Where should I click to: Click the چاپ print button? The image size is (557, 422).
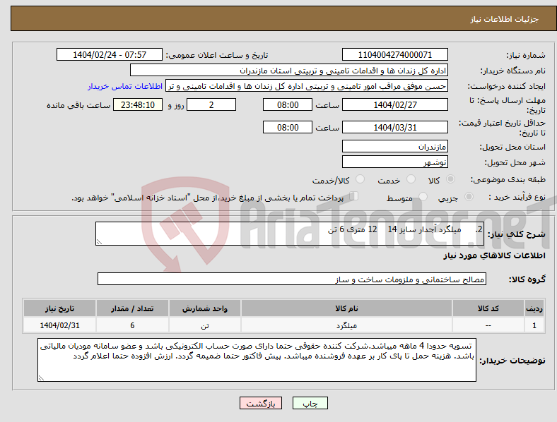coord(310,403)
